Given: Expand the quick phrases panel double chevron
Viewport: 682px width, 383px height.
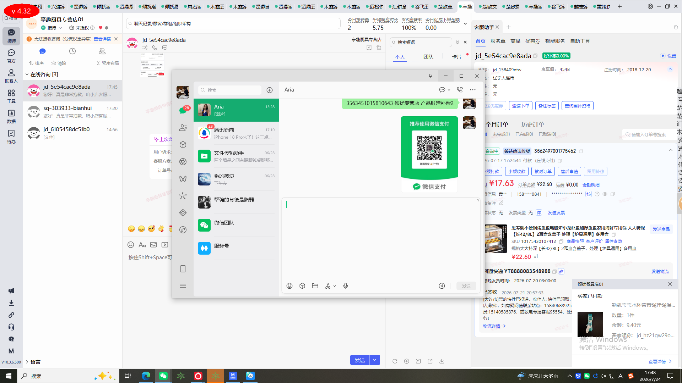Looking at the screenshot, I should pos(458,42).
